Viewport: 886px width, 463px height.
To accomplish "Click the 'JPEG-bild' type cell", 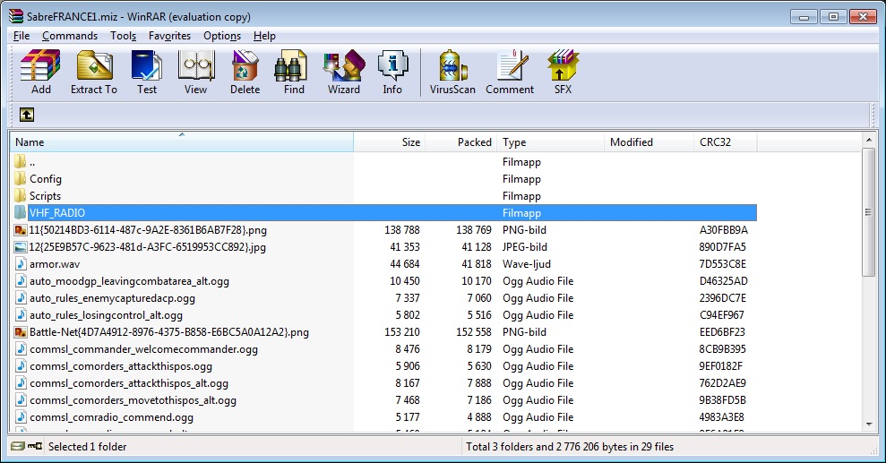I will [x=525, y=247].
